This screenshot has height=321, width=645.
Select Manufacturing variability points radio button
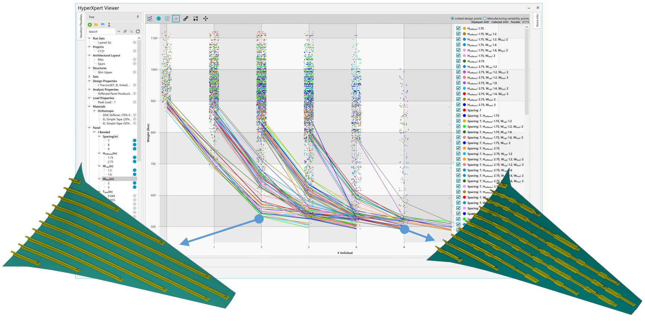click(485, 18)
